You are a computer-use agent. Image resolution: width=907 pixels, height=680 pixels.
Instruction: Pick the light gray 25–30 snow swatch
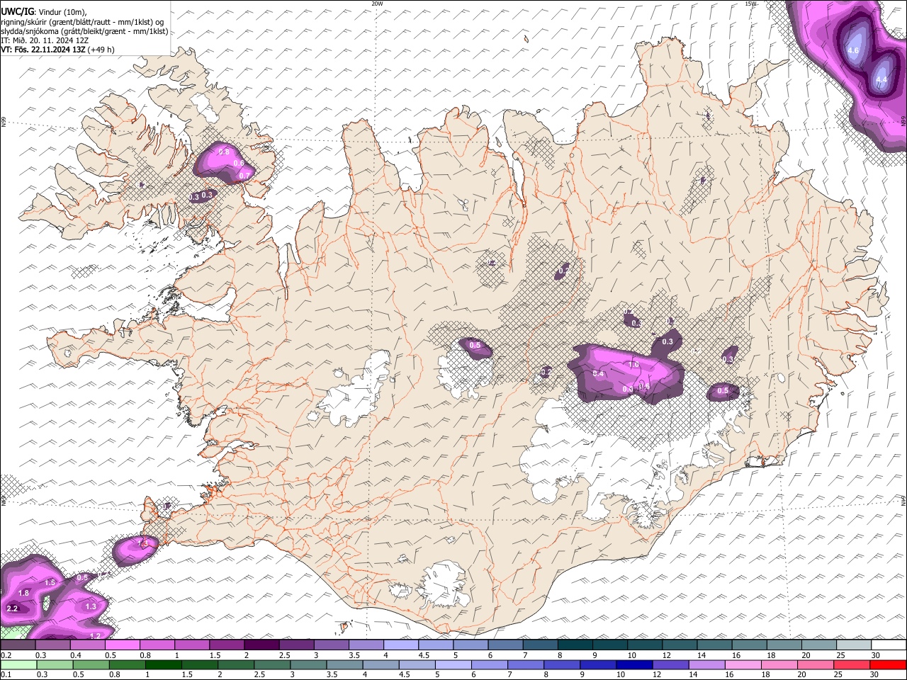(x=854, y=645)
